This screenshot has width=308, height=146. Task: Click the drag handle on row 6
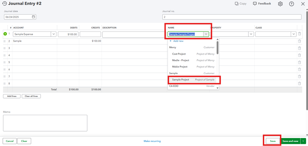coord(5,70)
